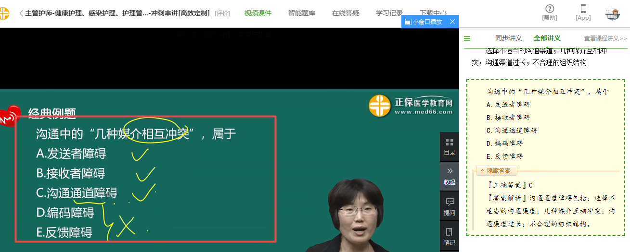Screen dimensions: 630x252
Task: Open the 智能题库 menu item
Action: [301, 13]
